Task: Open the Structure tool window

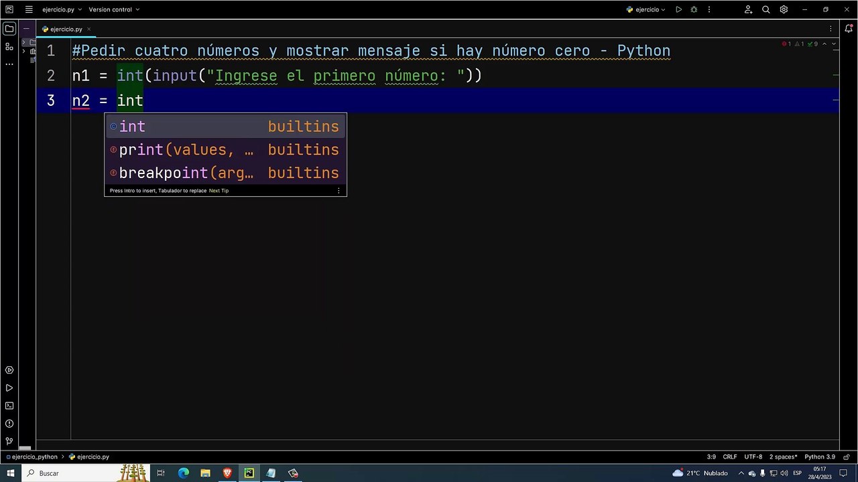Action: [x=9, y=46]
